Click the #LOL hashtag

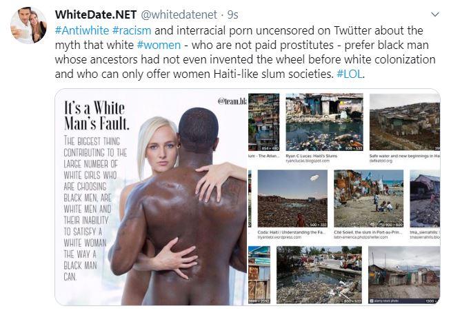[350, 74]
